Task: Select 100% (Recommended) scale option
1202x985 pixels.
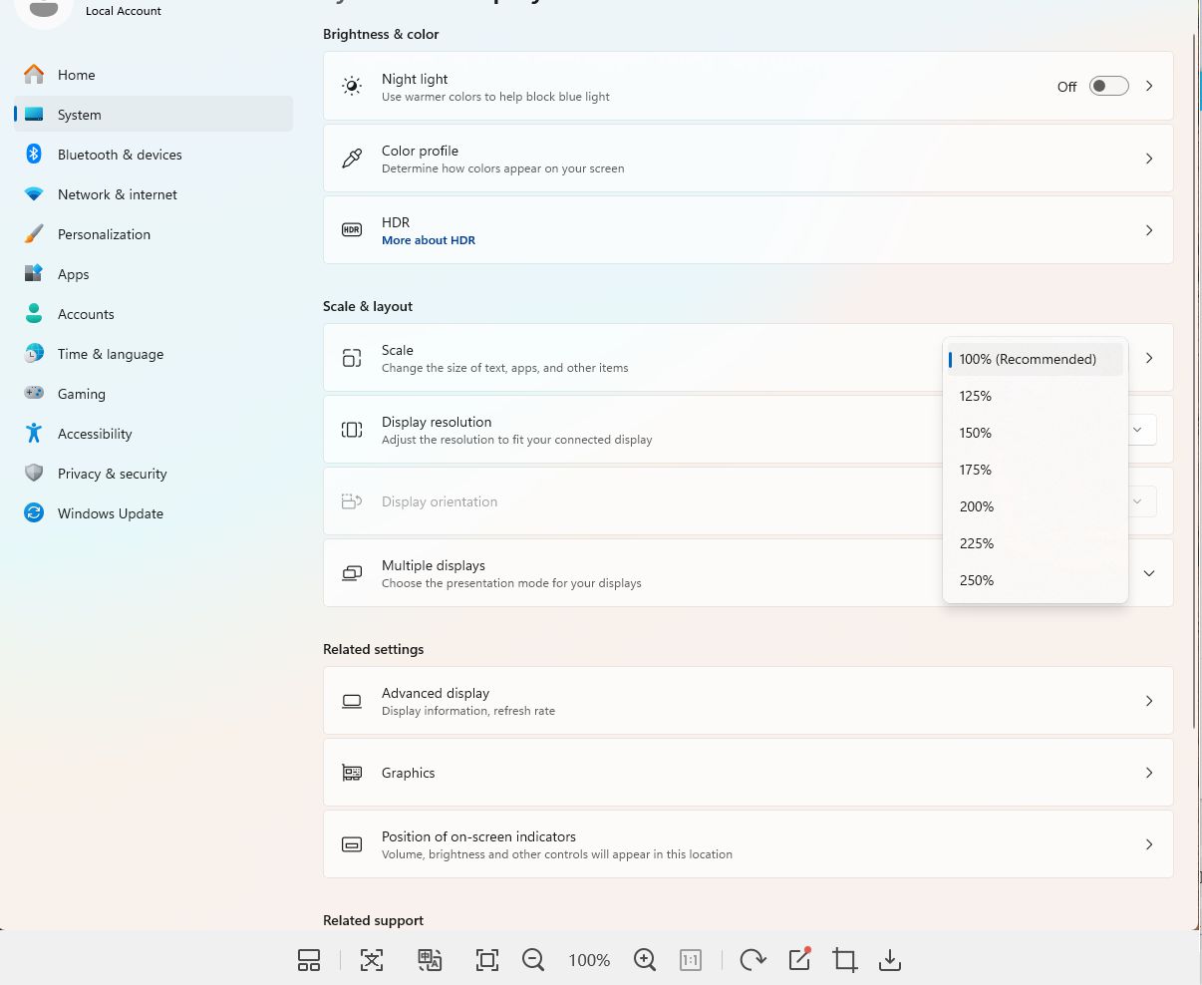Action: pyautogui.click(x=1028, y=359)
